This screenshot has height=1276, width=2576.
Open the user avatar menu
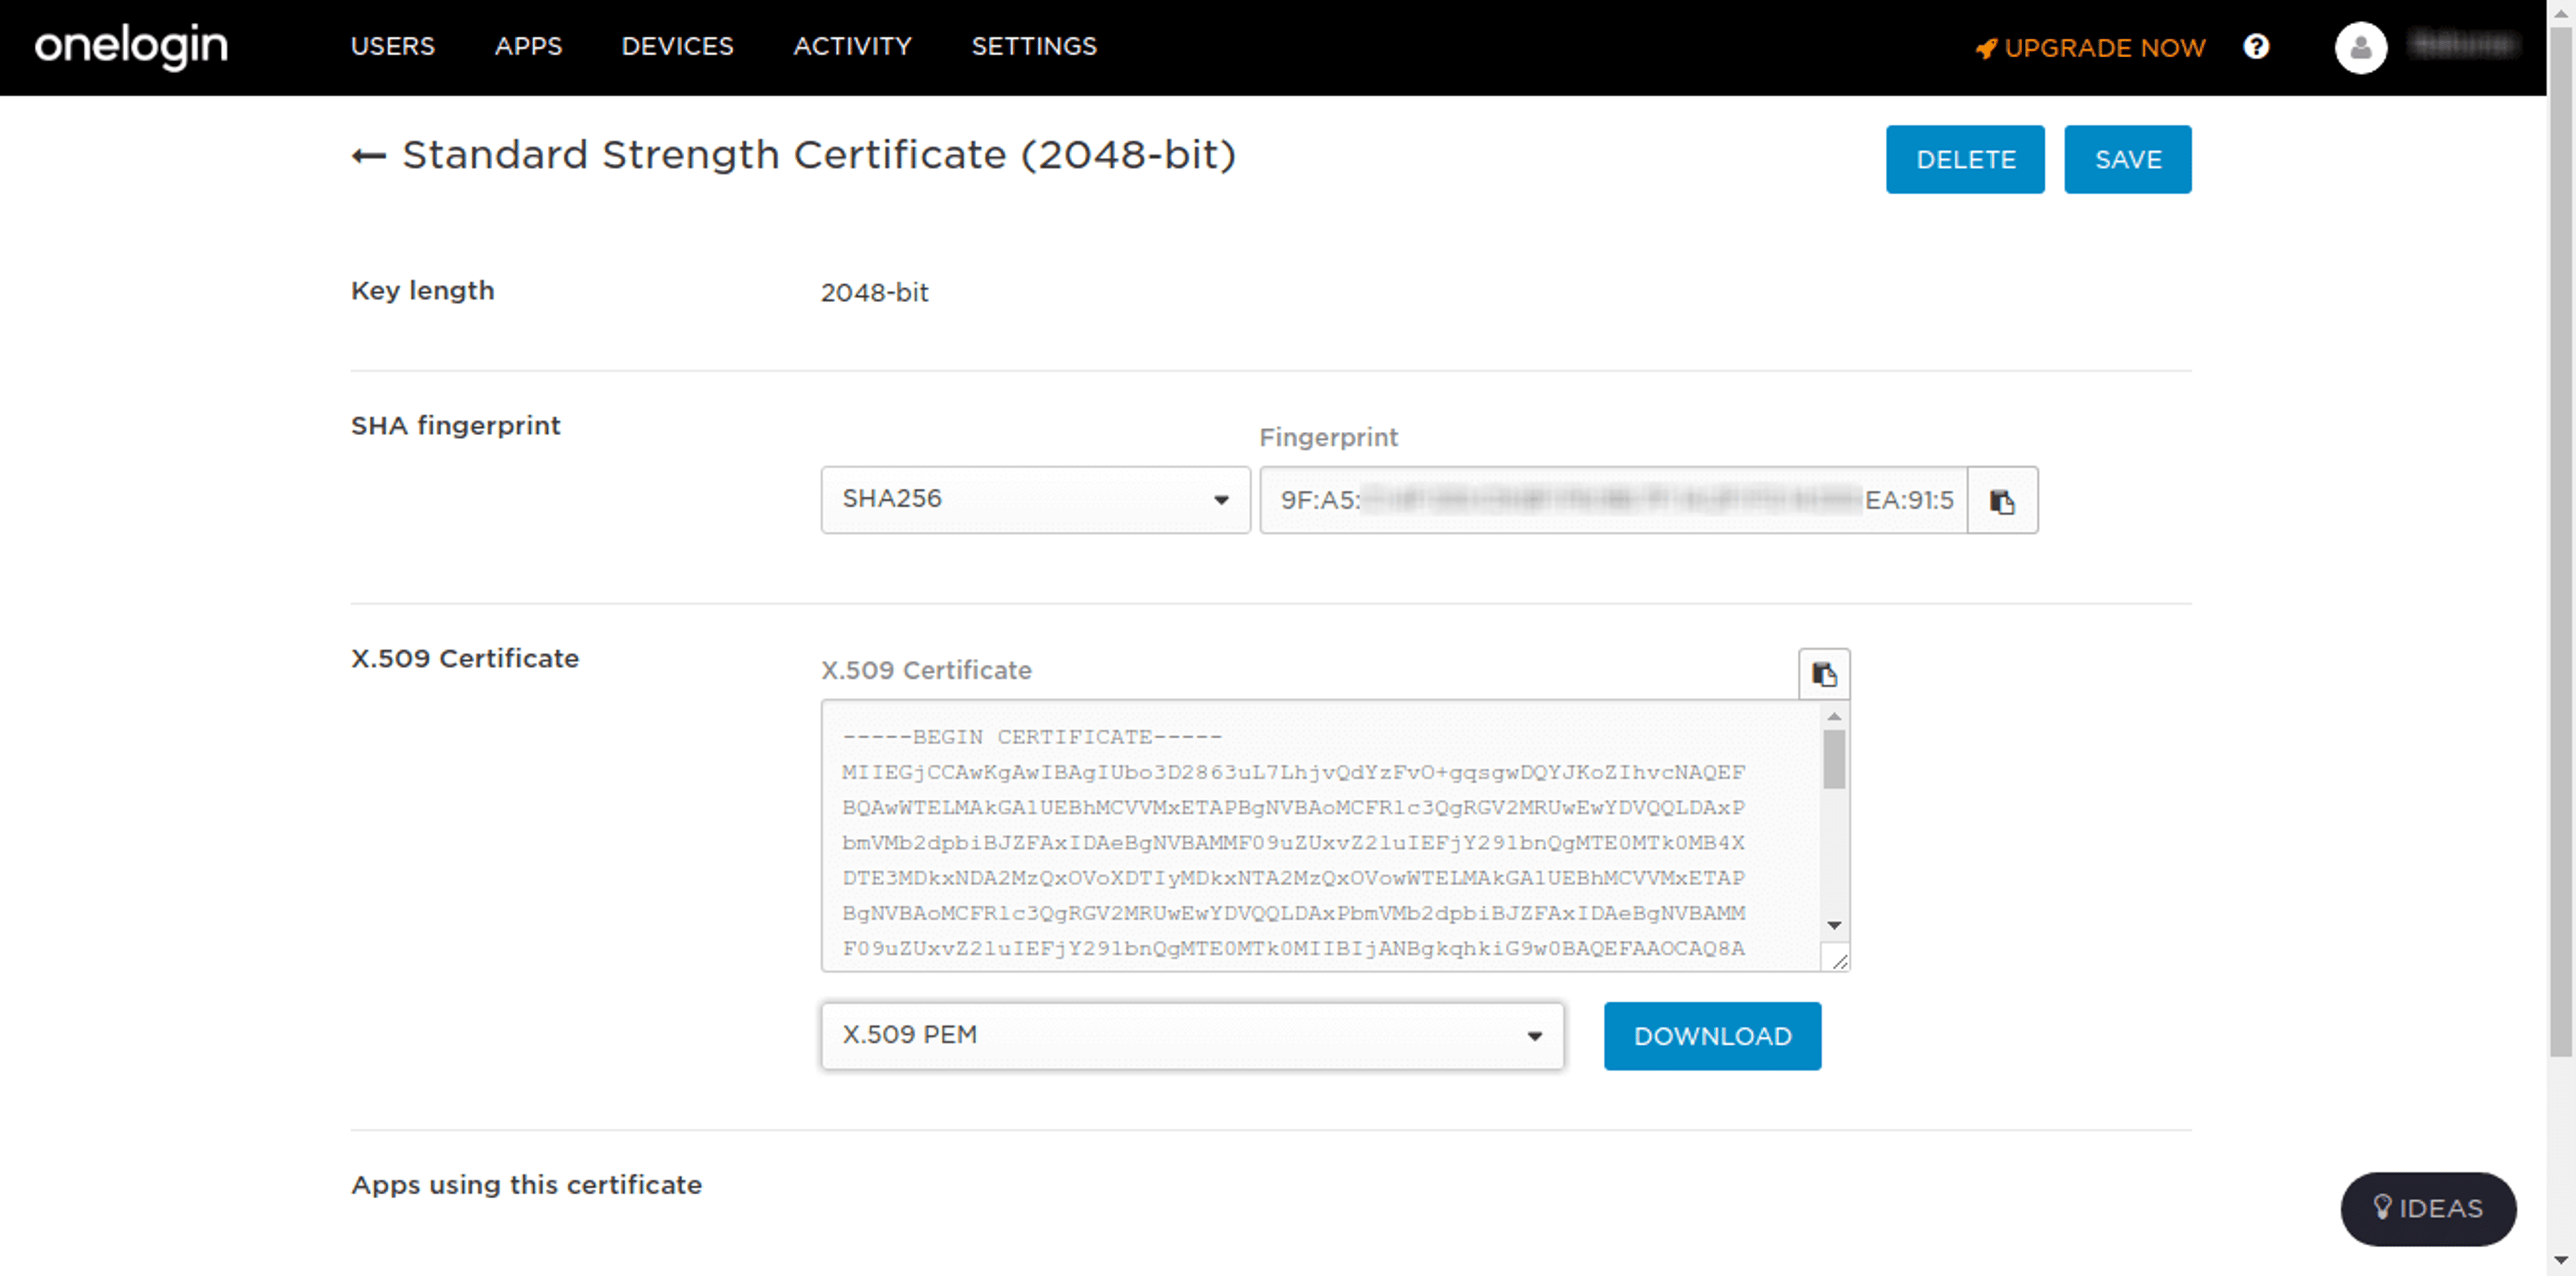[2361, 47]
